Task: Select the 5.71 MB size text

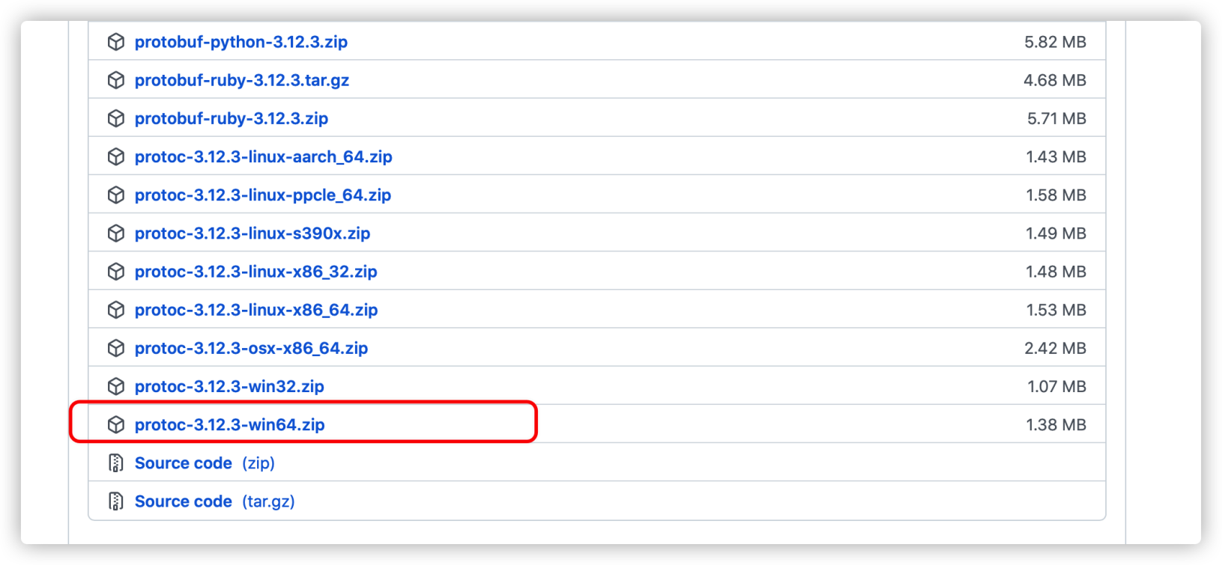Action: click(1056, 118)
